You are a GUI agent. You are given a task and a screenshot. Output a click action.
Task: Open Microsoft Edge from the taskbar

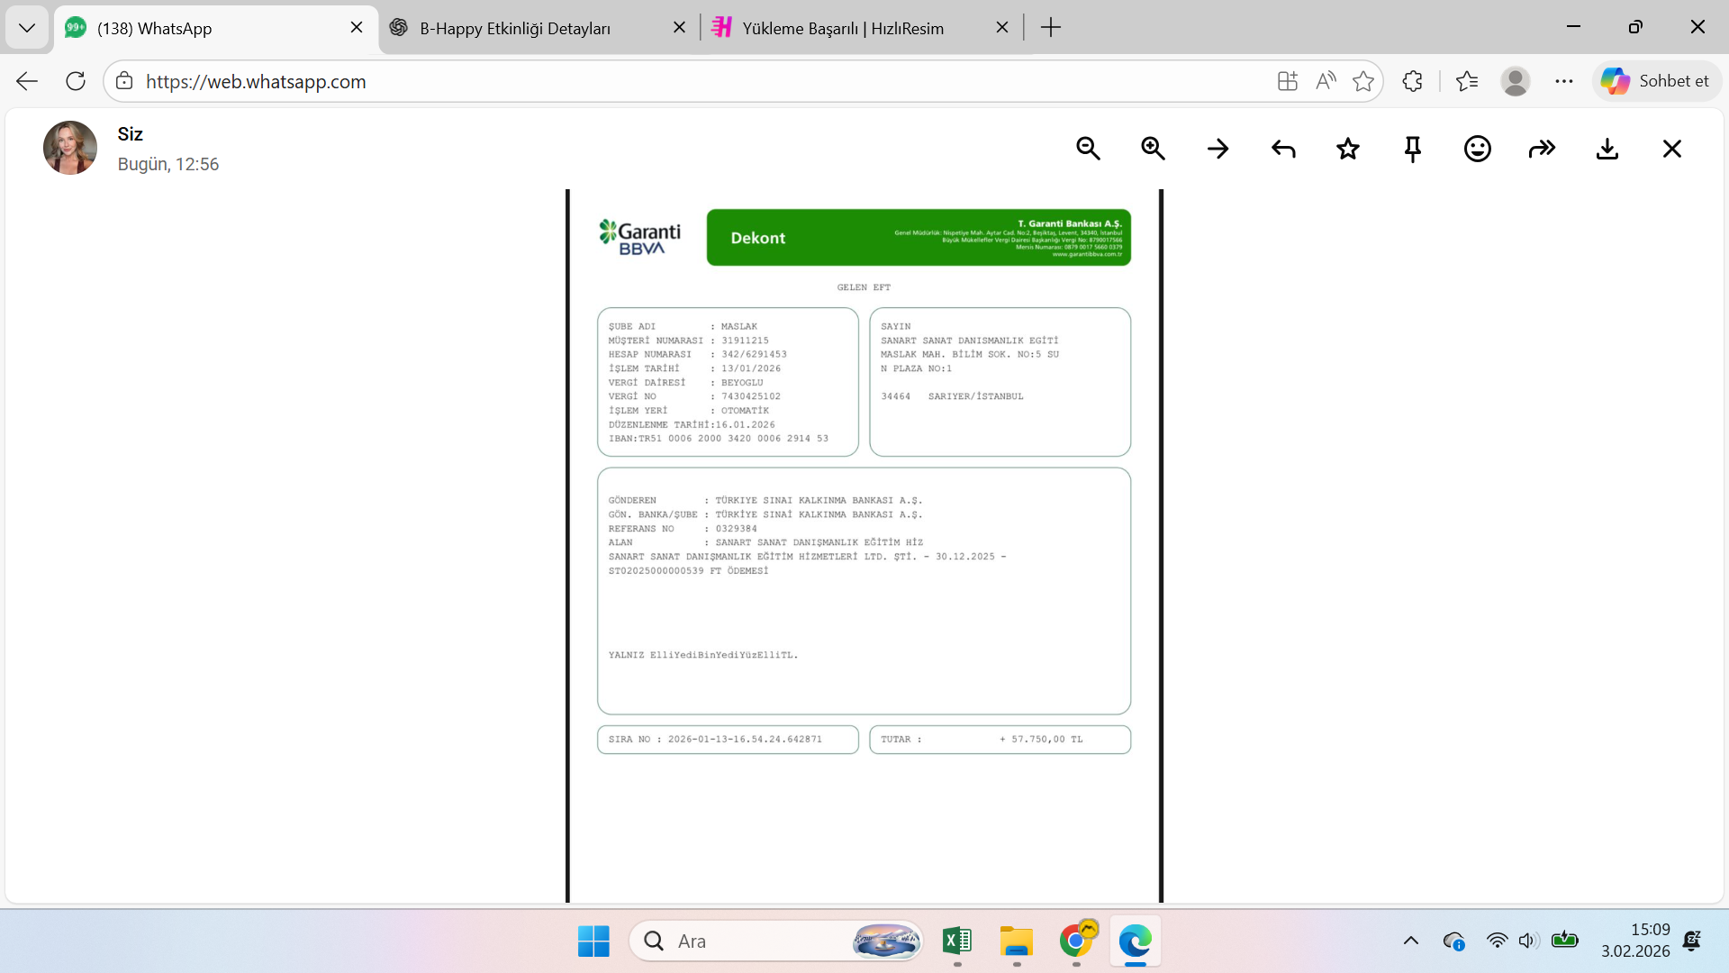pyautogui.click(x=1135, y=941)
